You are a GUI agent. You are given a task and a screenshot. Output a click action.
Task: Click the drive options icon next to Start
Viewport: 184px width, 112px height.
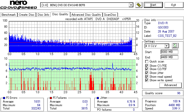(139, 5)
